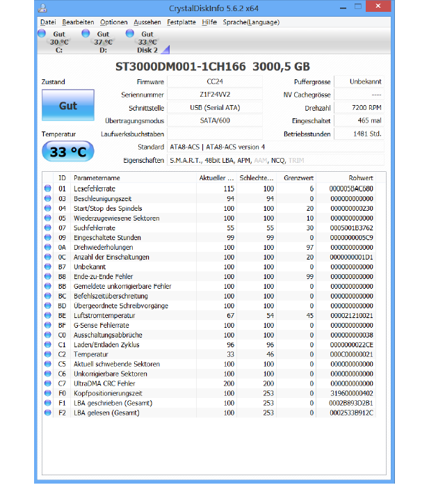Click raw value 000005BAC680
This screenshot has height=485, width=445.
click(x=351, y=189)
